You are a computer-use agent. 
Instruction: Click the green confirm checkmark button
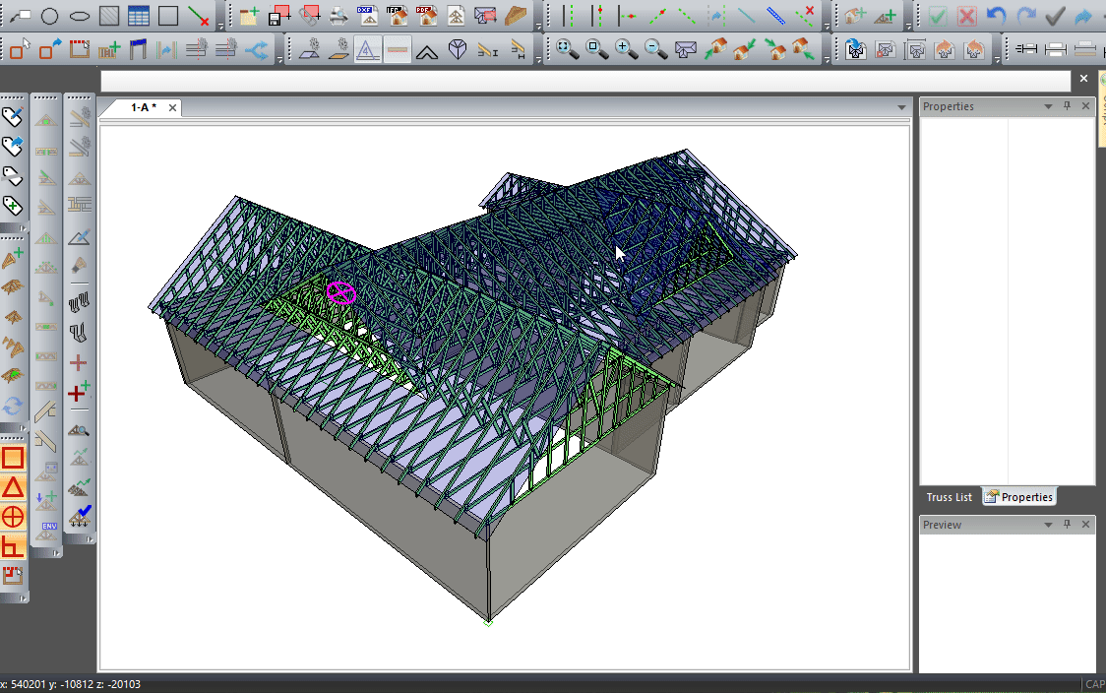(x=938, y=15)
